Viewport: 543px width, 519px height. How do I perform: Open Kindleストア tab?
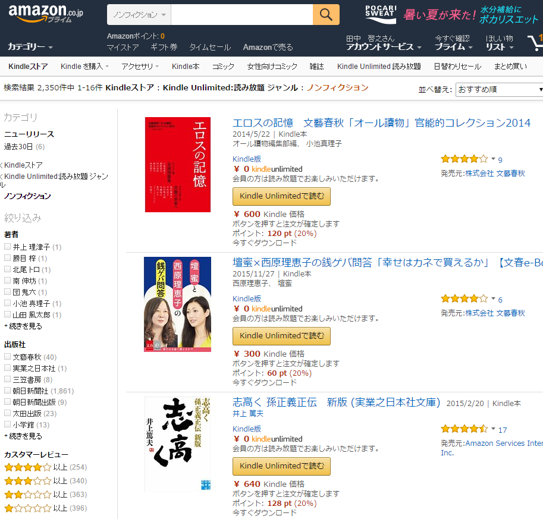point(28,66)
